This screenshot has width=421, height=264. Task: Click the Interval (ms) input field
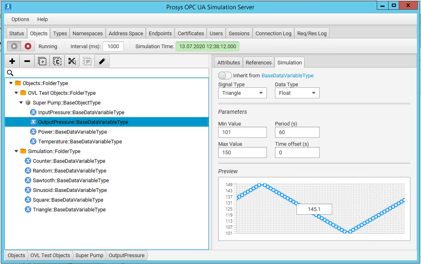113,47
